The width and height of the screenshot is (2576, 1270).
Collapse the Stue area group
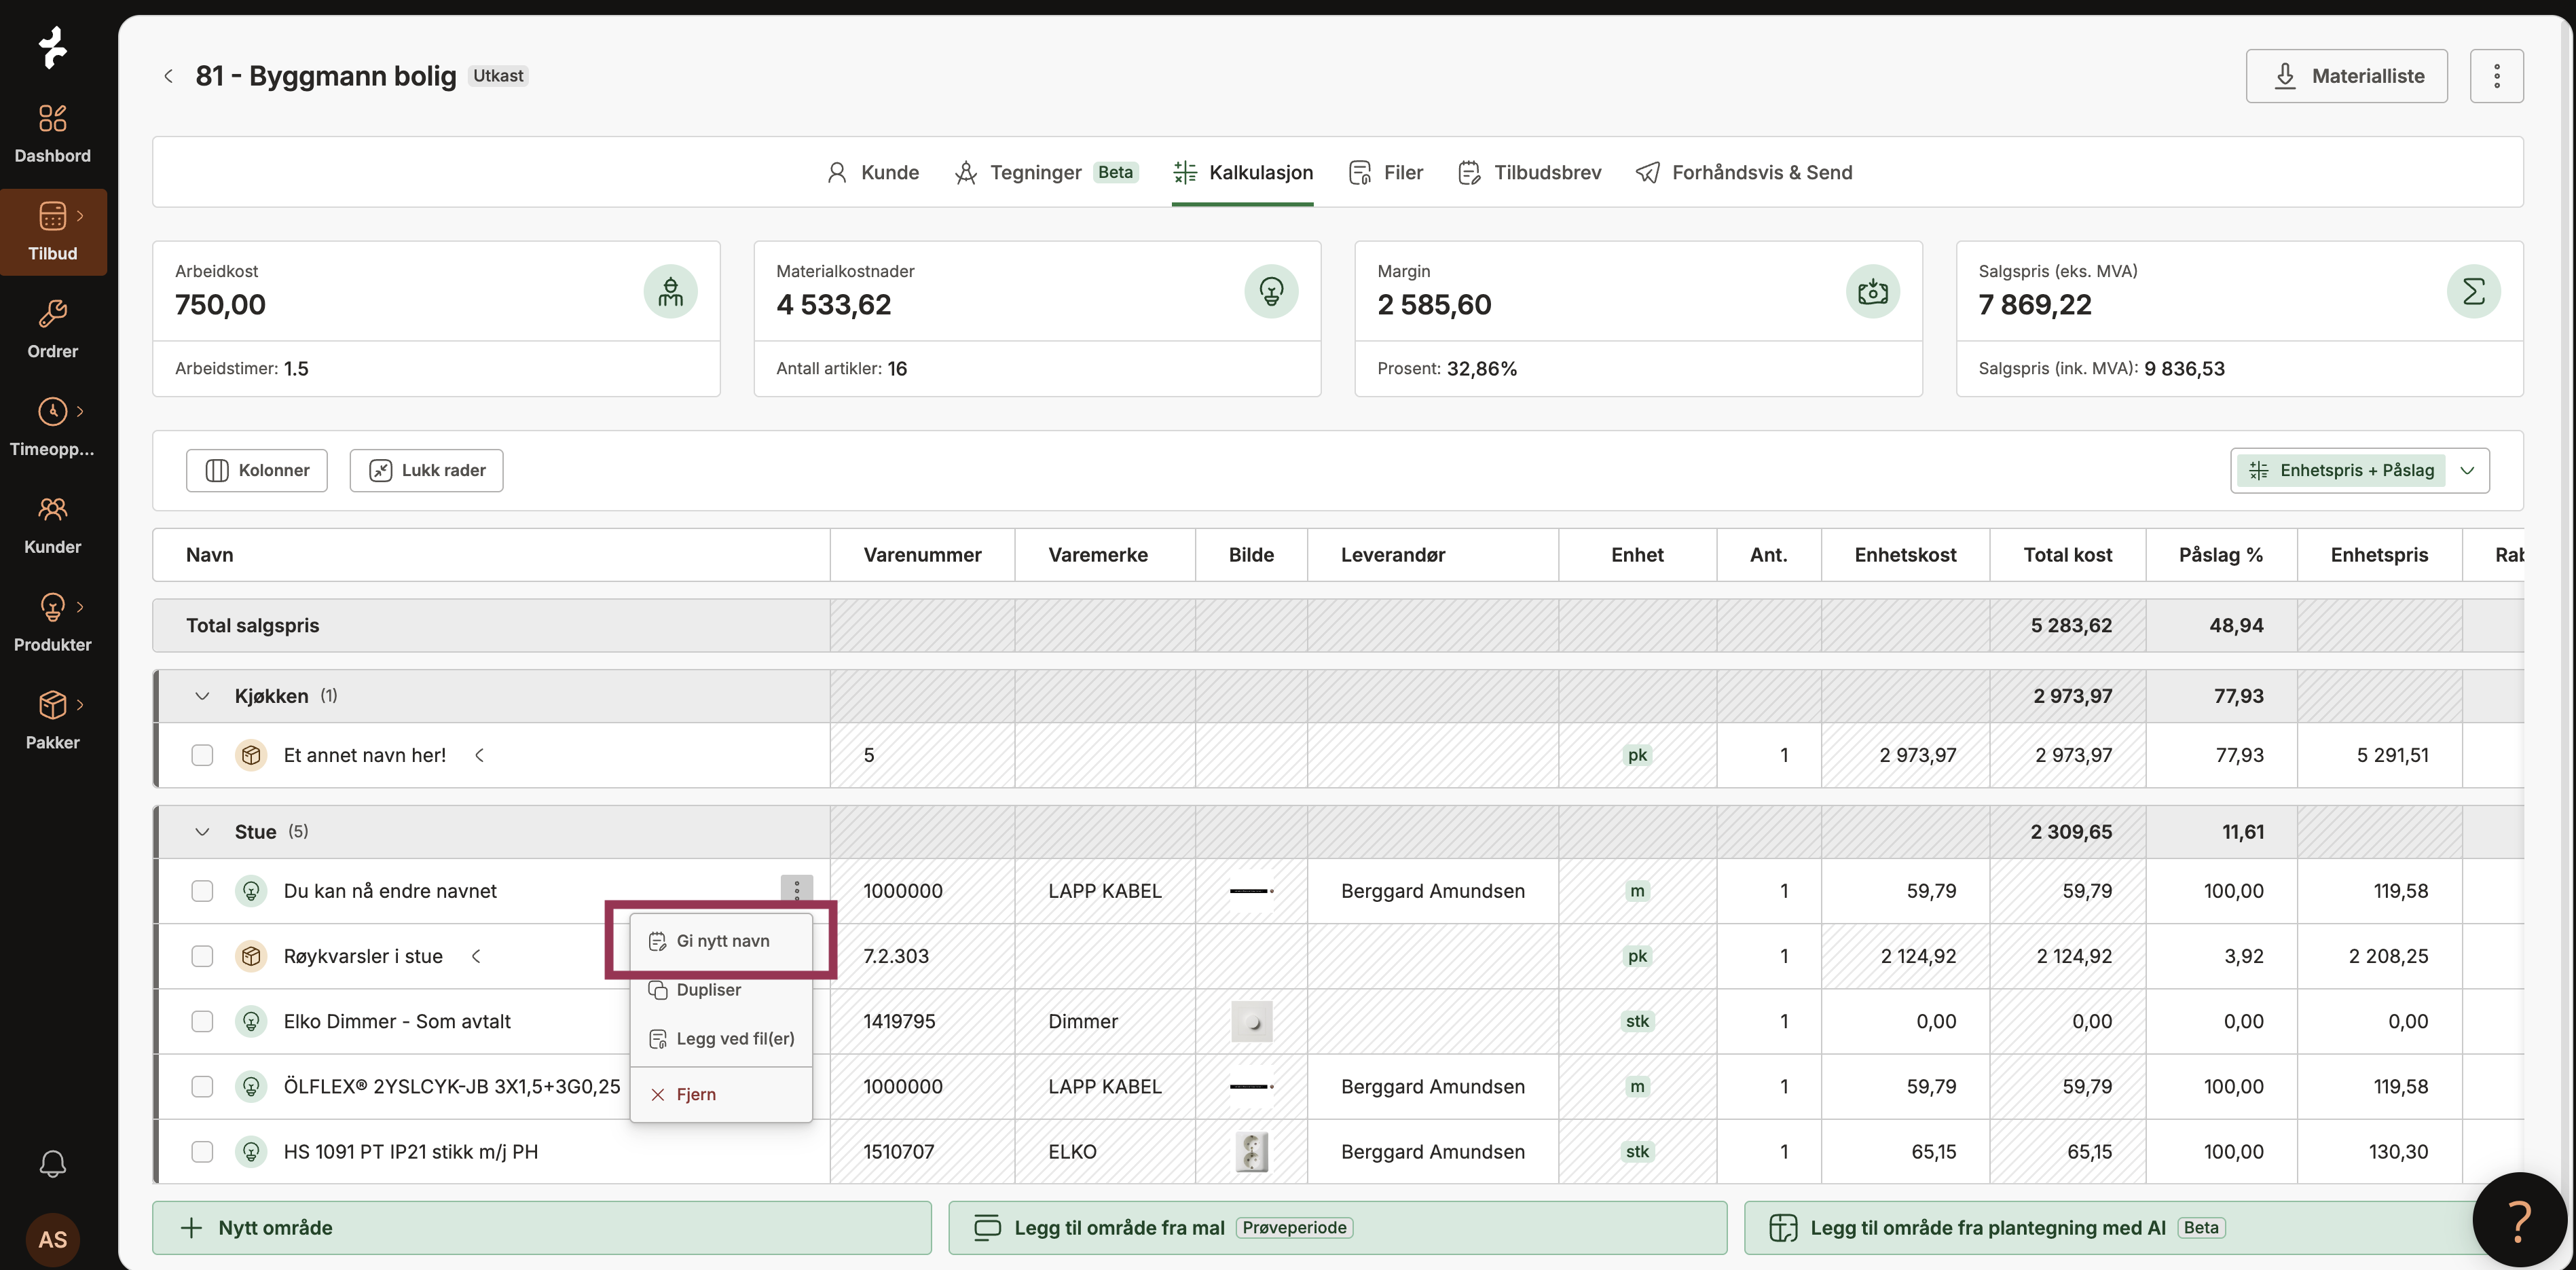pyautogui.click(x=202, y=832)
